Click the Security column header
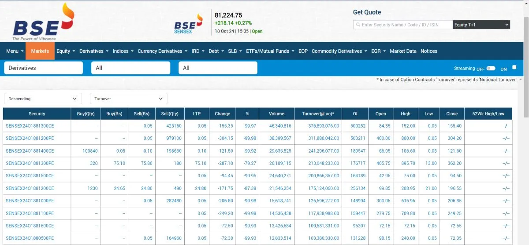 pos(37,113)
